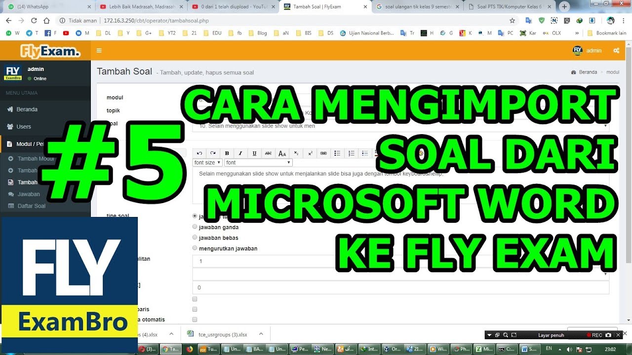Reload the browser page

34,21
